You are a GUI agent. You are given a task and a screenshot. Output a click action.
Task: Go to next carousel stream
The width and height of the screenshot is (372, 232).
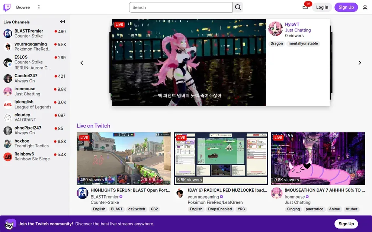pyautogui.click(x=360, y=63)
